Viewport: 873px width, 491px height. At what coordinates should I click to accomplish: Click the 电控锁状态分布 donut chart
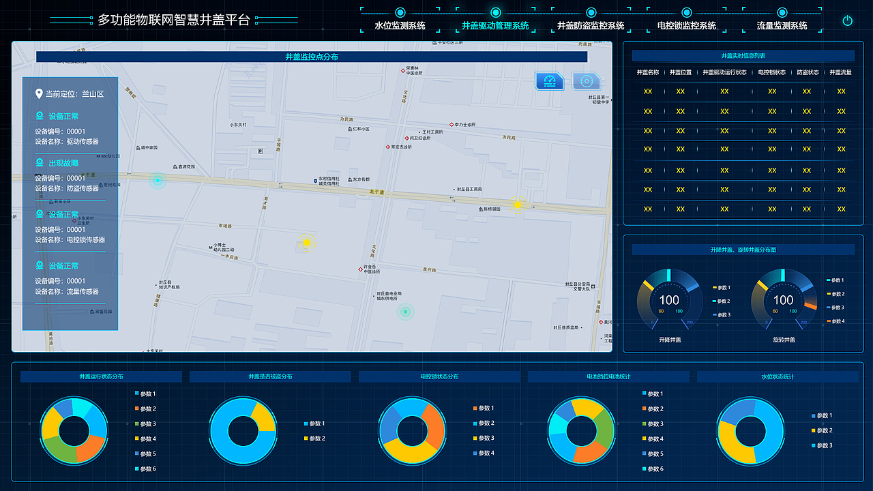(x=411, y=430)
